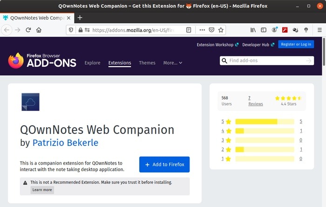Open site permissions icon in address bar
Screen dimensions: 326x207
pyautogui.click(x=87, y=30)
